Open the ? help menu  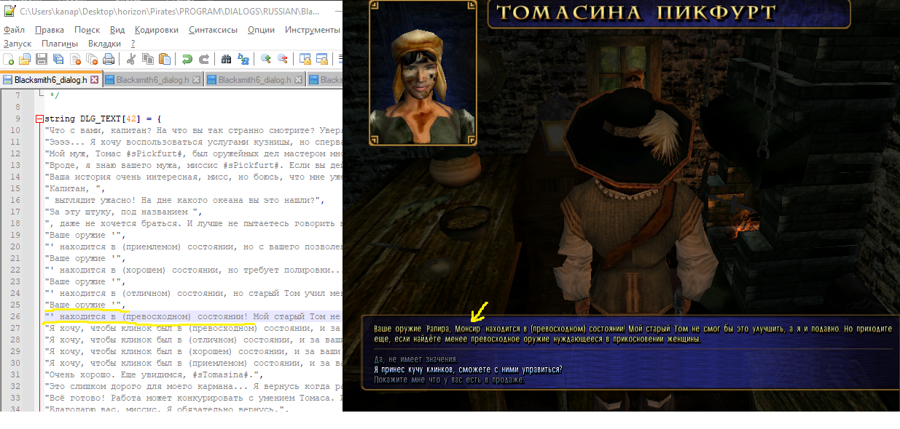point(133,44)
